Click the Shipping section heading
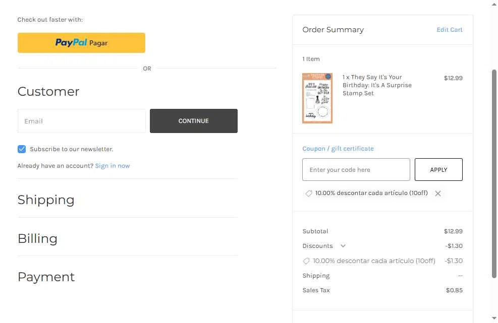This screenshot has height=323, width=498. pyautogui.click(x=46, y=200)
